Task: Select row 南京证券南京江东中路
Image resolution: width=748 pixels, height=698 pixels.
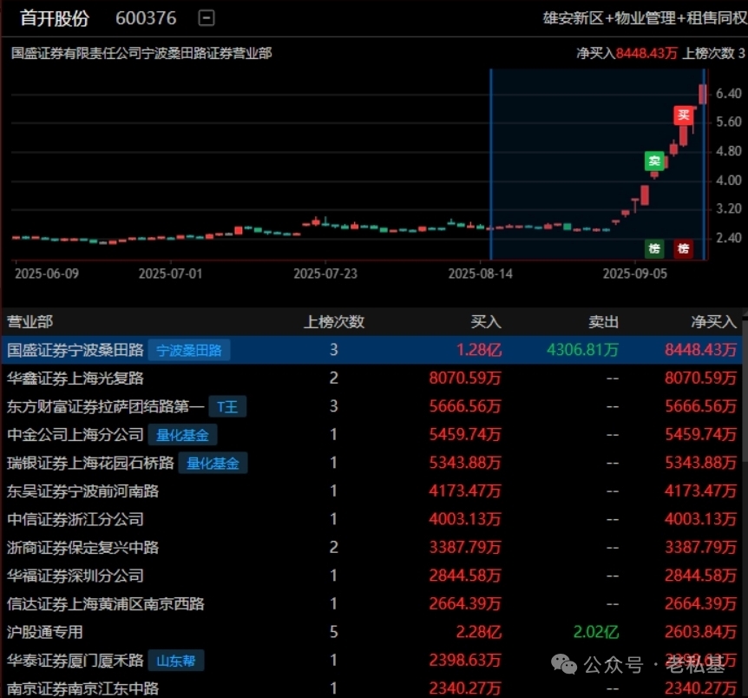Action: click(x=372, y=688)
